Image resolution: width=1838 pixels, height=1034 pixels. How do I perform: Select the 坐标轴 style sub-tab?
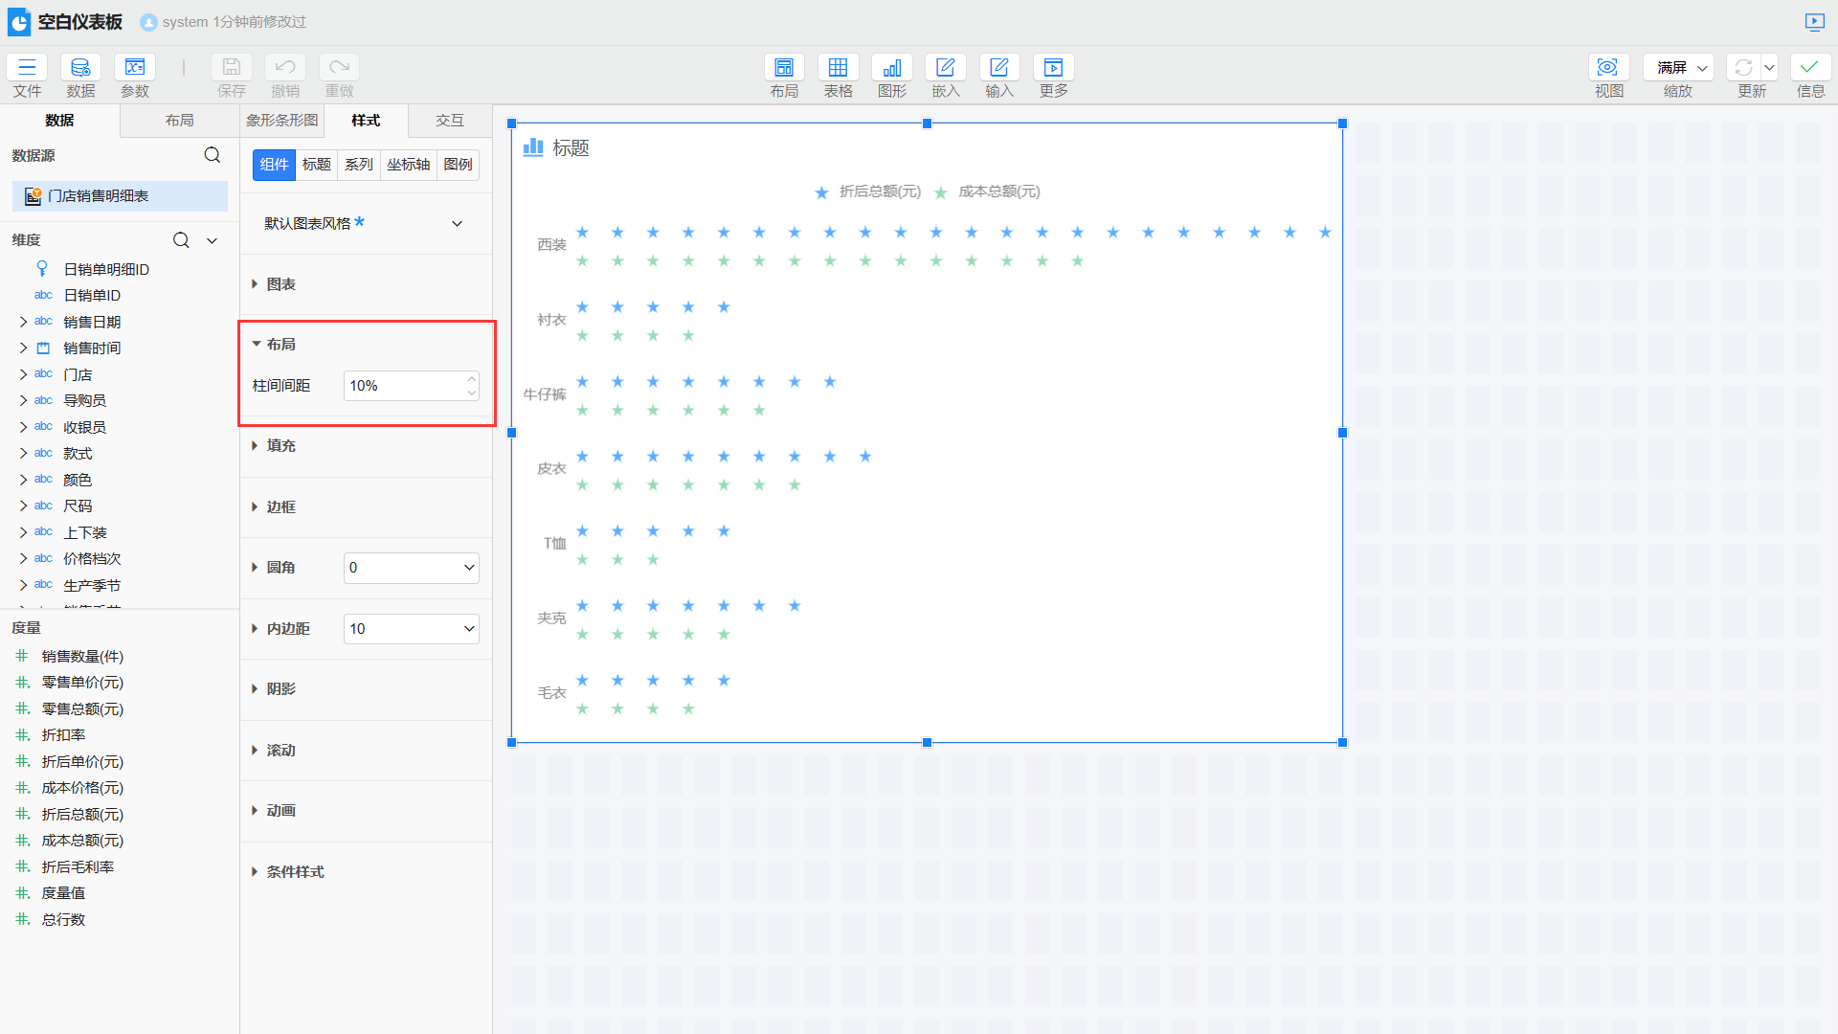coord(408,165)
